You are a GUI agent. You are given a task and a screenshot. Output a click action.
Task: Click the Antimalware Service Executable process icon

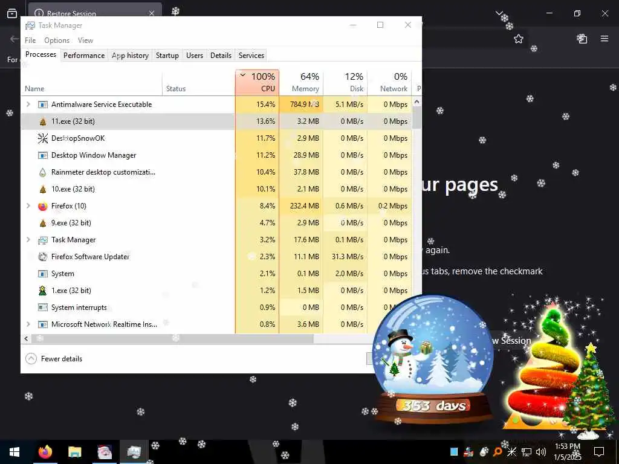click(43, 105)
